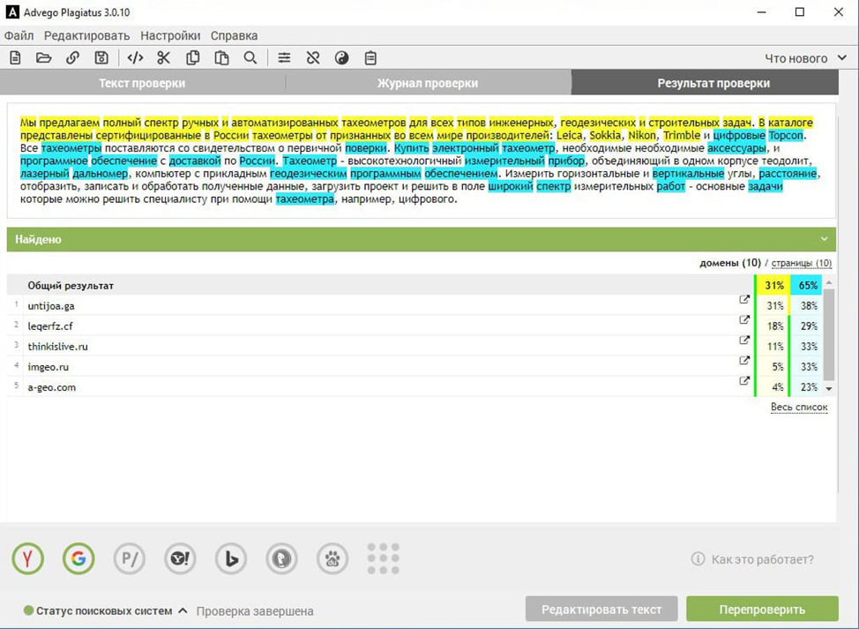Click the Перепроверить button
Screen dimensions: 859x629
(762, 610)
